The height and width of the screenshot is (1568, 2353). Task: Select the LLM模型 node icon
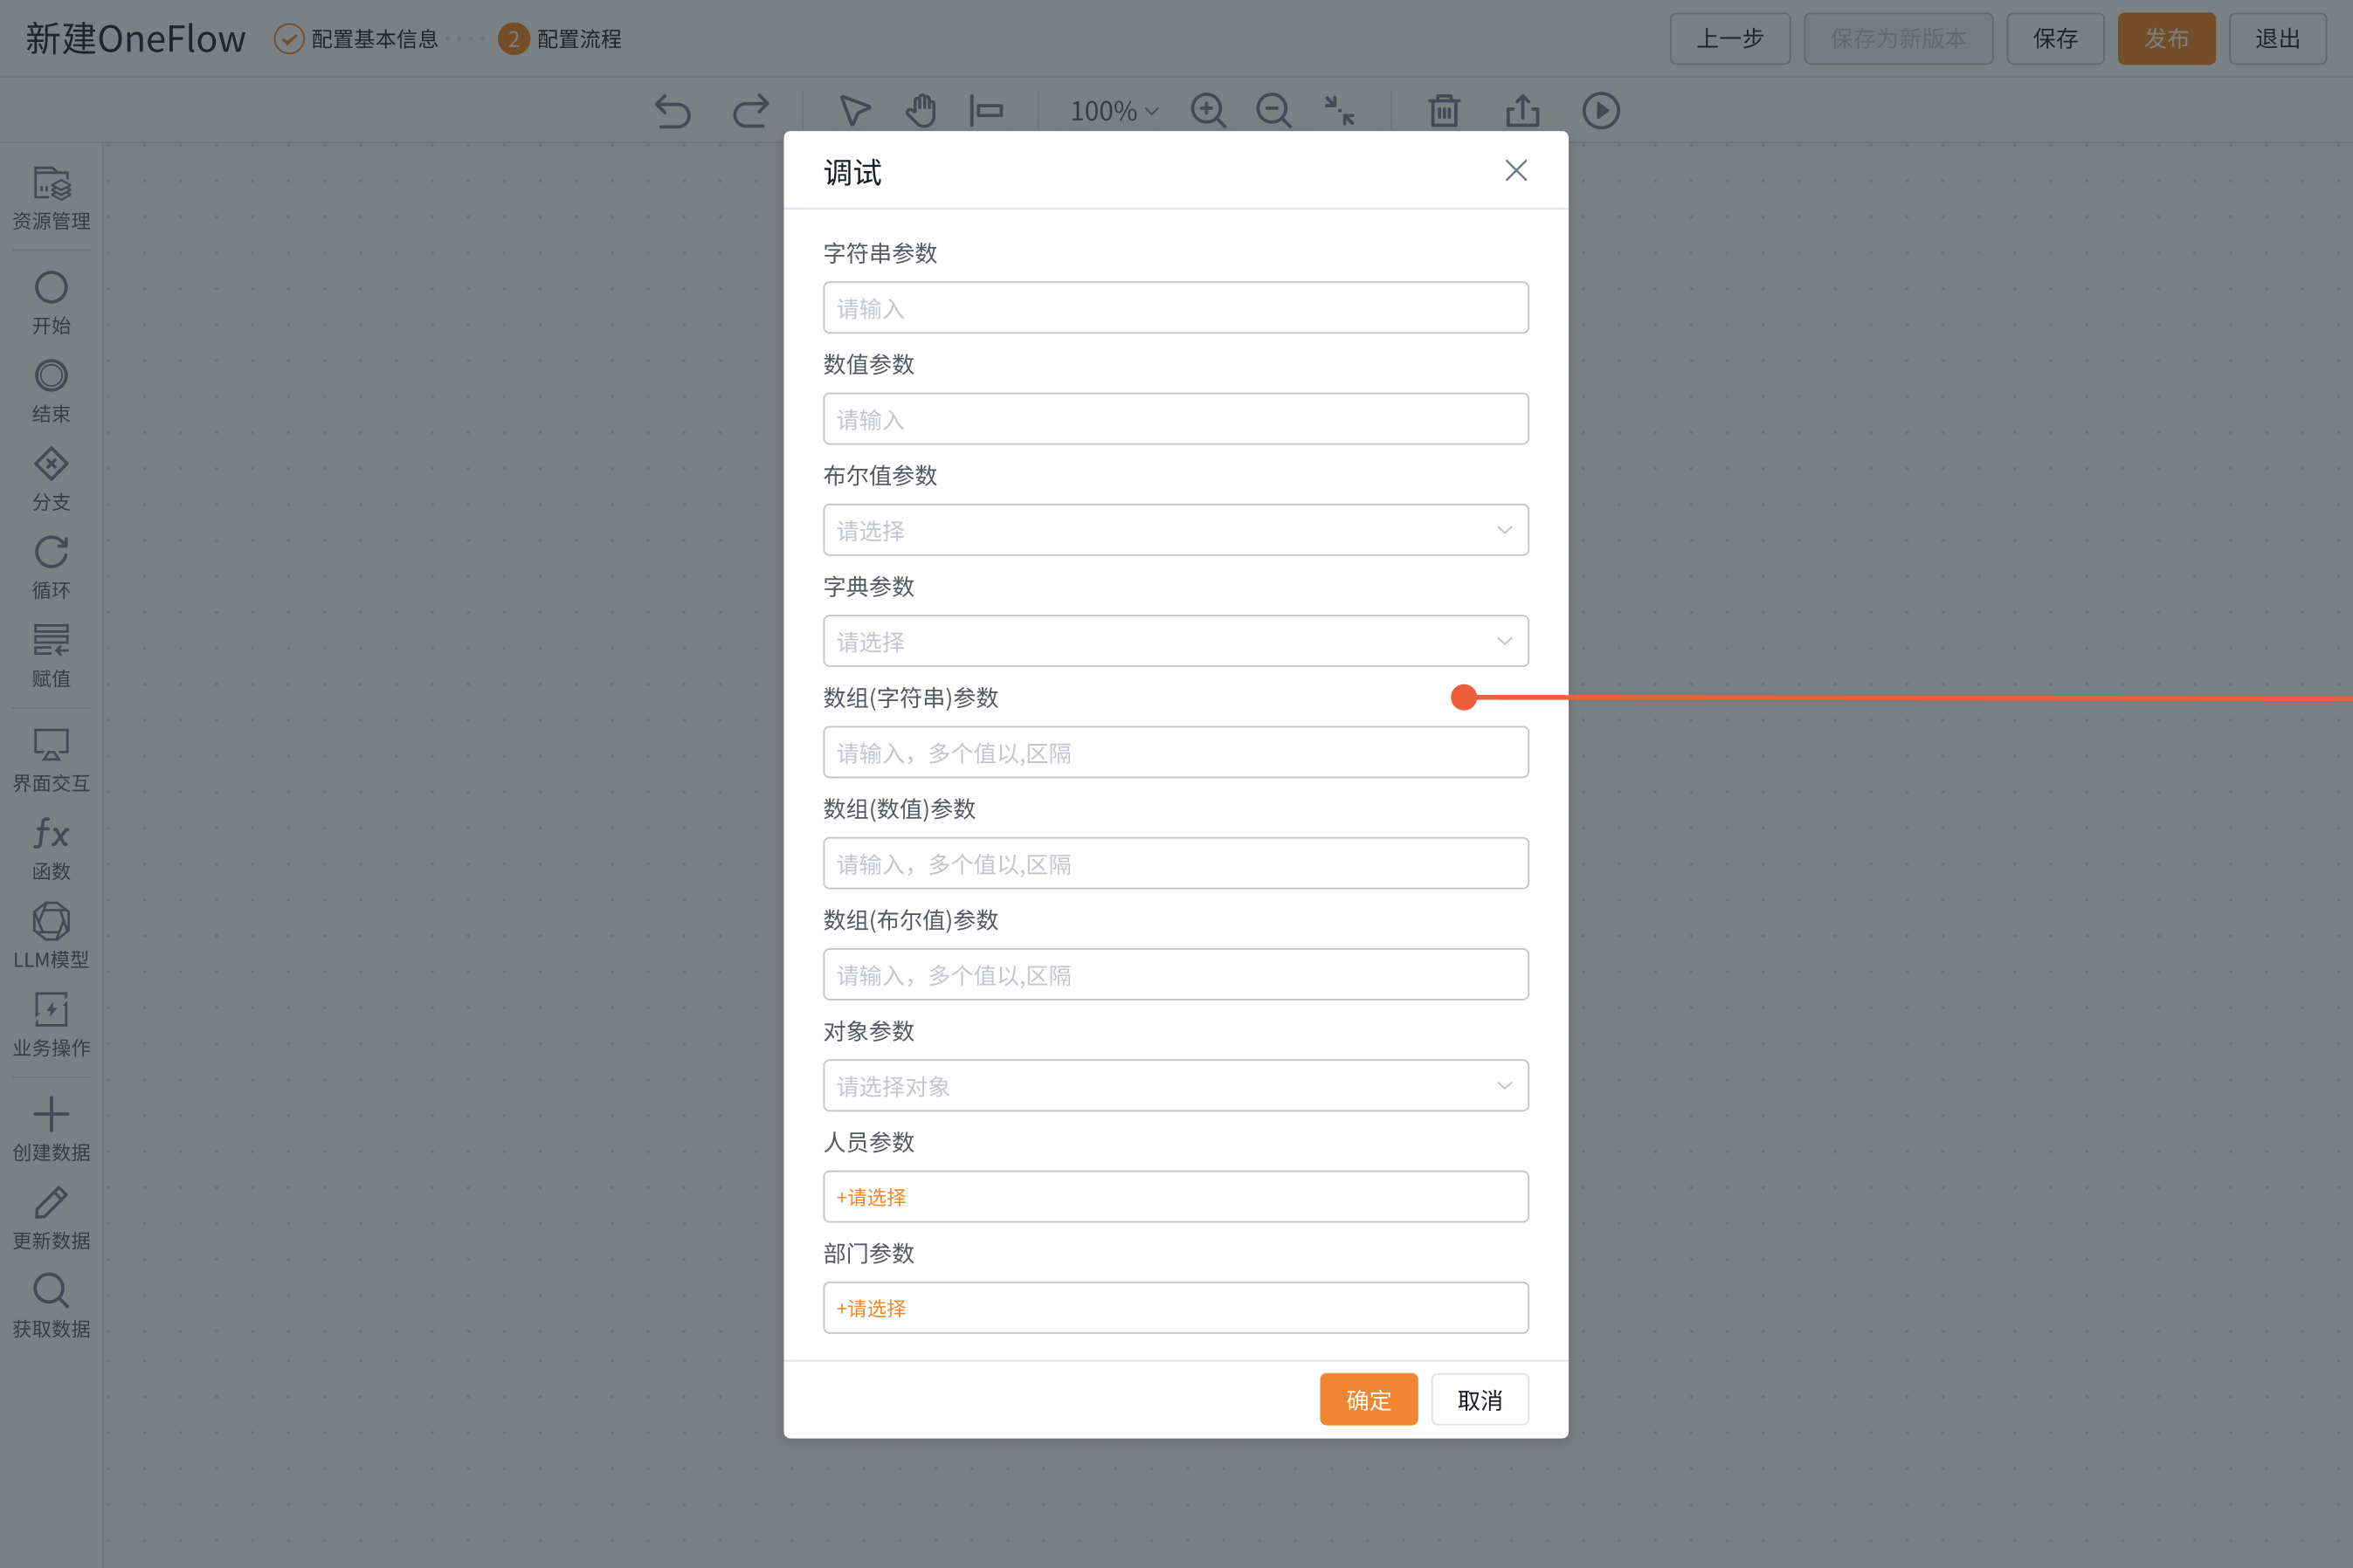pyautogui.click(x=51, y=935)
